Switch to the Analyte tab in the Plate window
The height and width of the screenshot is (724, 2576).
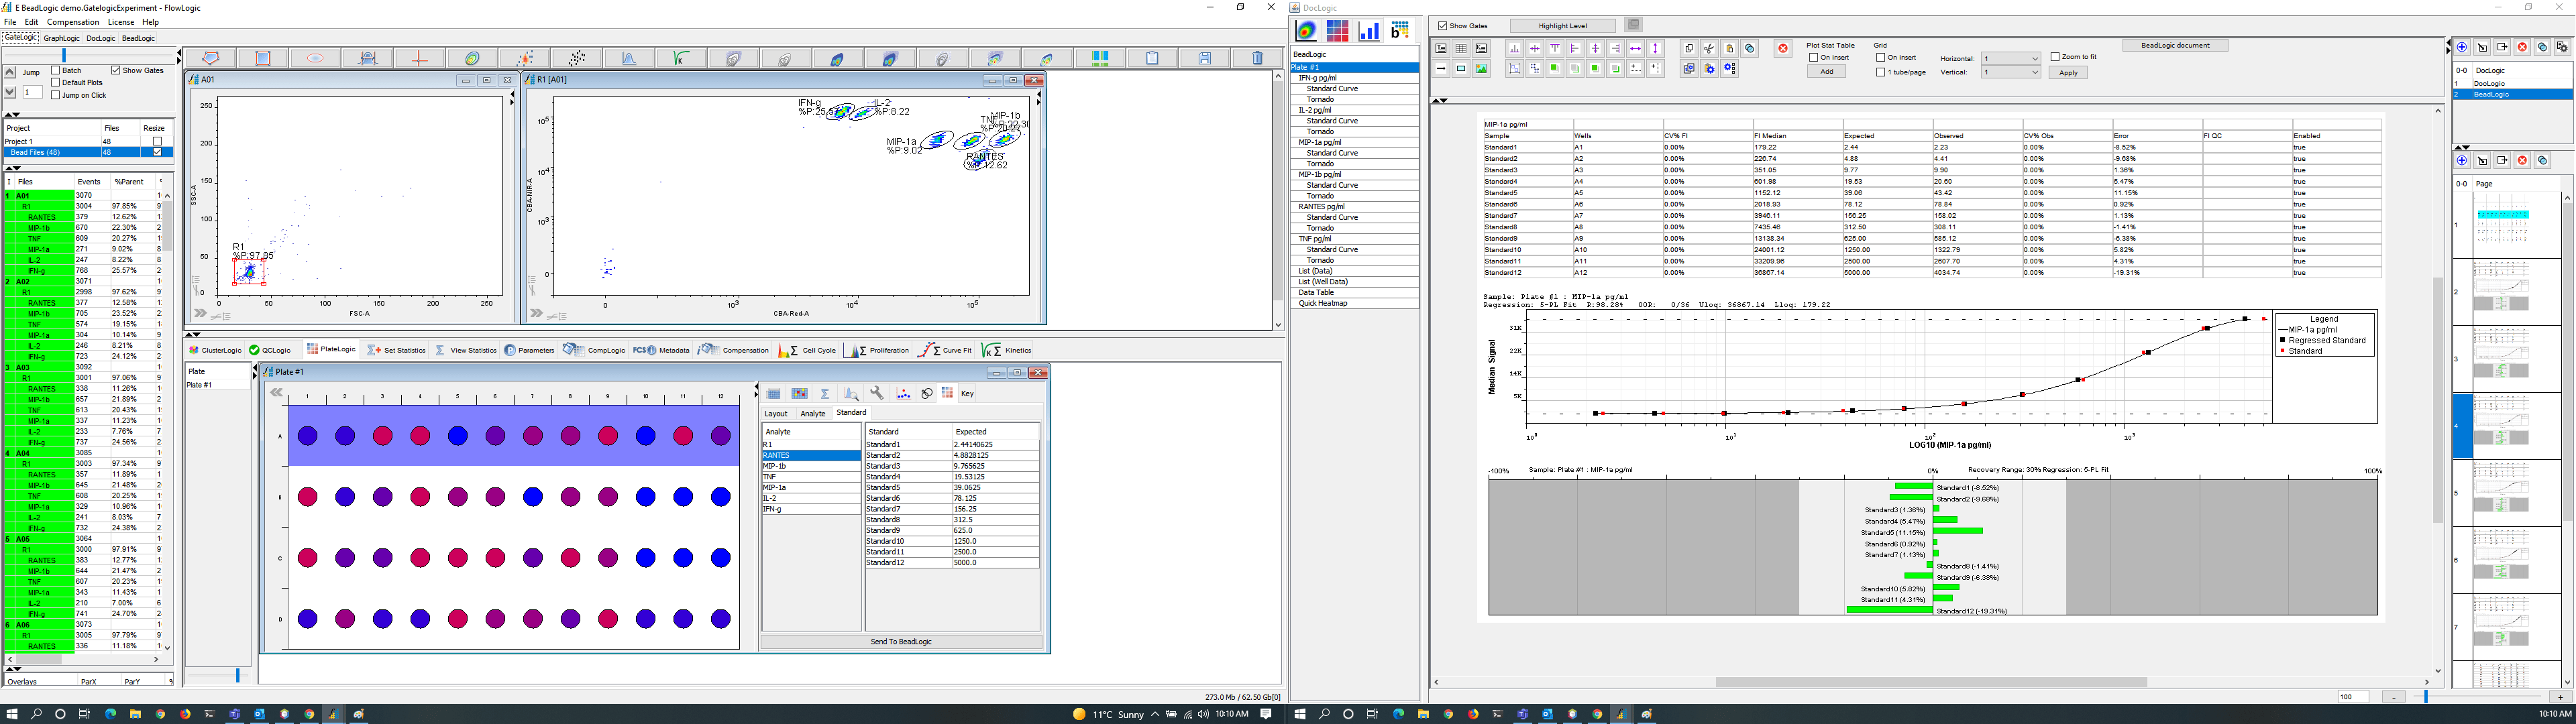(812, 413)
